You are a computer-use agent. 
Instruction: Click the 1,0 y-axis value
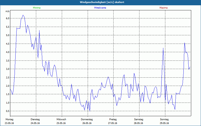(8, 103)
